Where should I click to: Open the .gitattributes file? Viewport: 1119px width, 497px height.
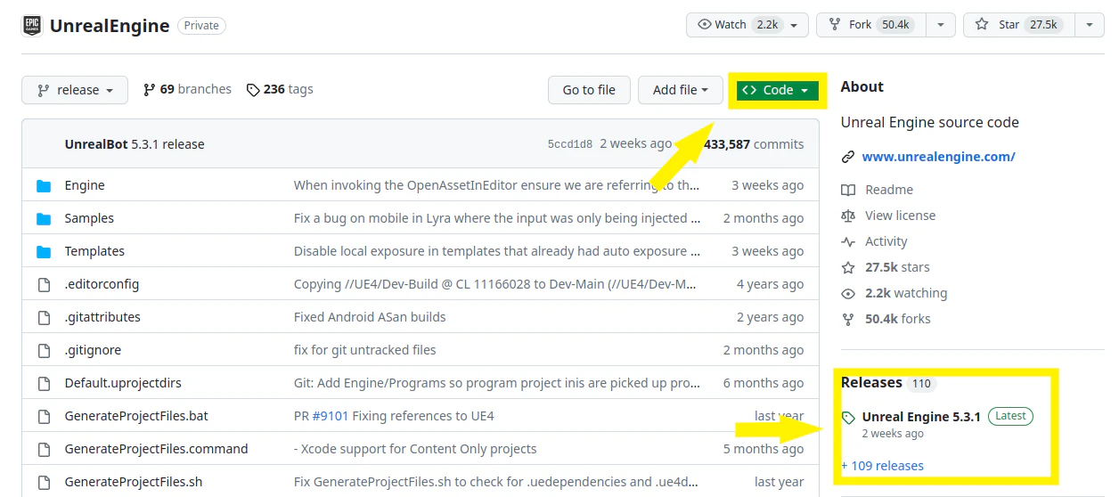[102, 317]
